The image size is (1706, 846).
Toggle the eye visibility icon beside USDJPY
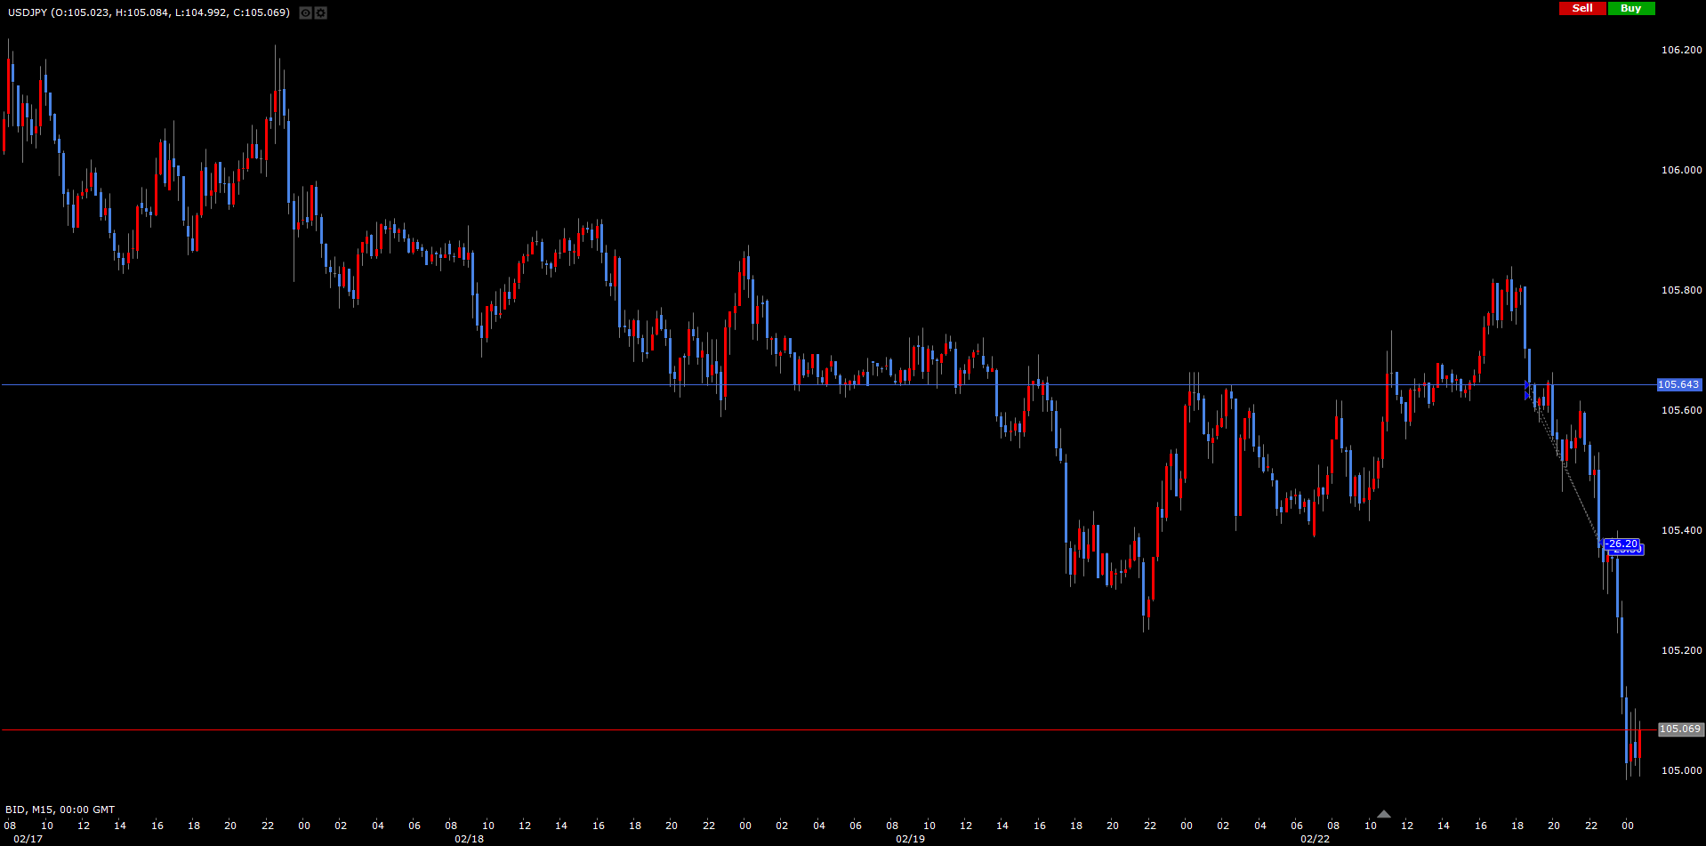click(305, 13)
